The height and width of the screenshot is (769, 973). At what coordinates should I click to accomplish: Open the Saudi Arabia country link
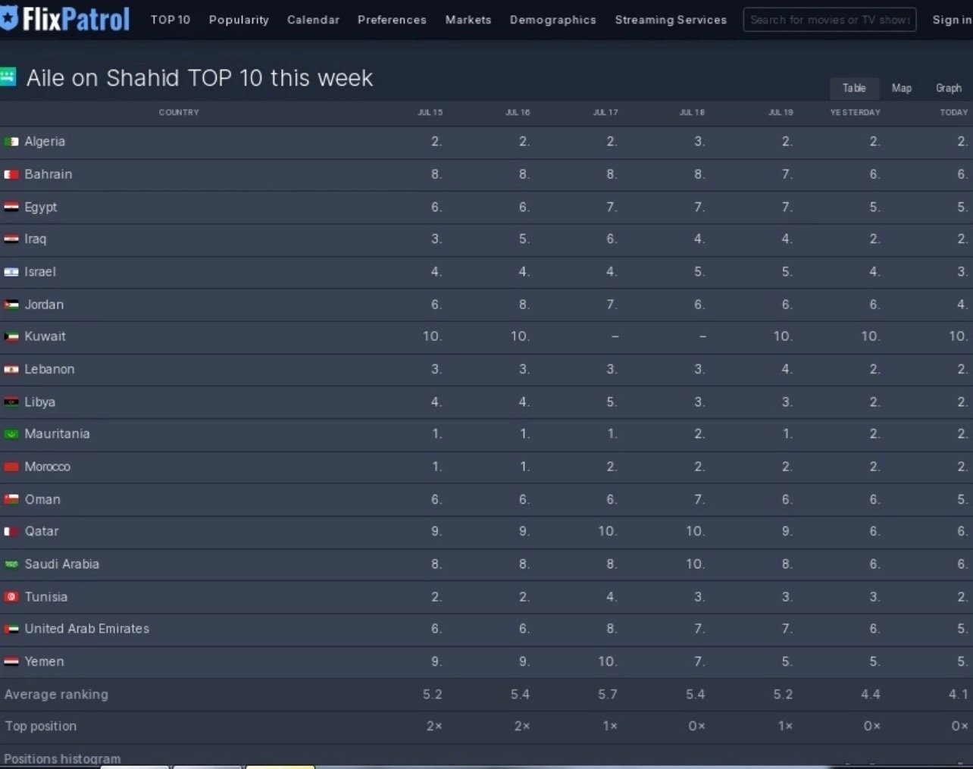(x=62, y=564)
